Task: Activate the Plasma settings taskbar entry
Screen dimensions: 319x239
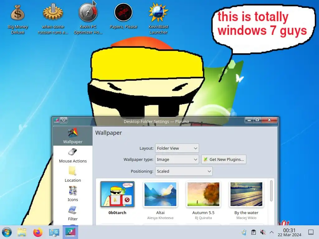Action: tap(70, 232)
